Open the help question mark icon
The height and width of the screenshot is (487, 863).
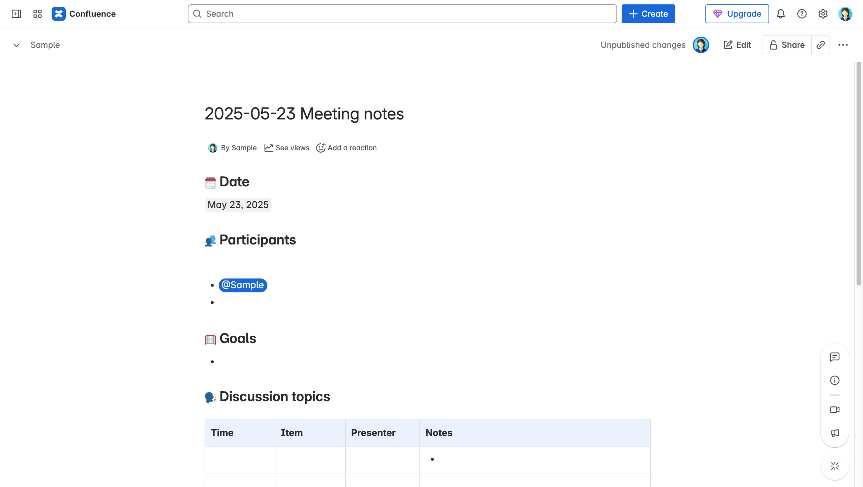pyautogui.click(x=802, y=14)
